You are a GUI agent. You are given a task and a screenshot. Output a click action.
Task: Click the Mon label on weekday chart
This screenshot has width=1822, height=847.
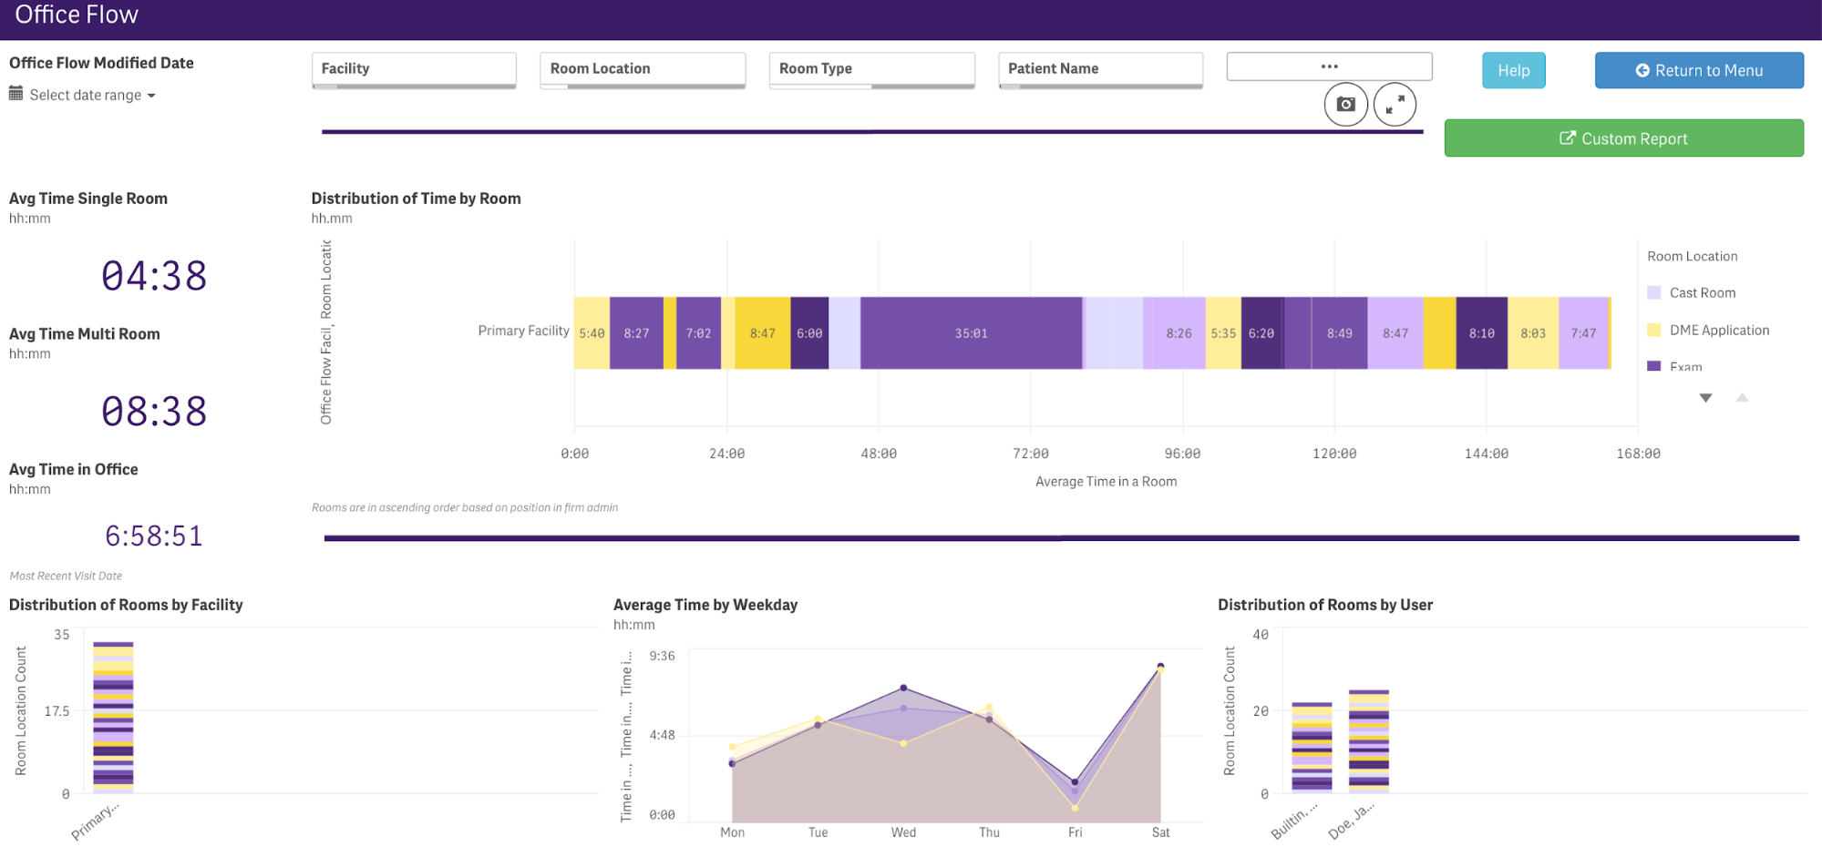pos(732,832)
